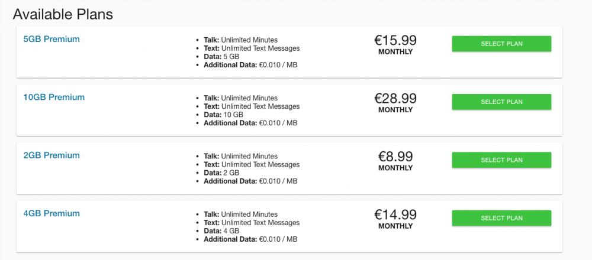
Task: Click the "Data: 10 GB" detail line
Action: tap(223, 115)
